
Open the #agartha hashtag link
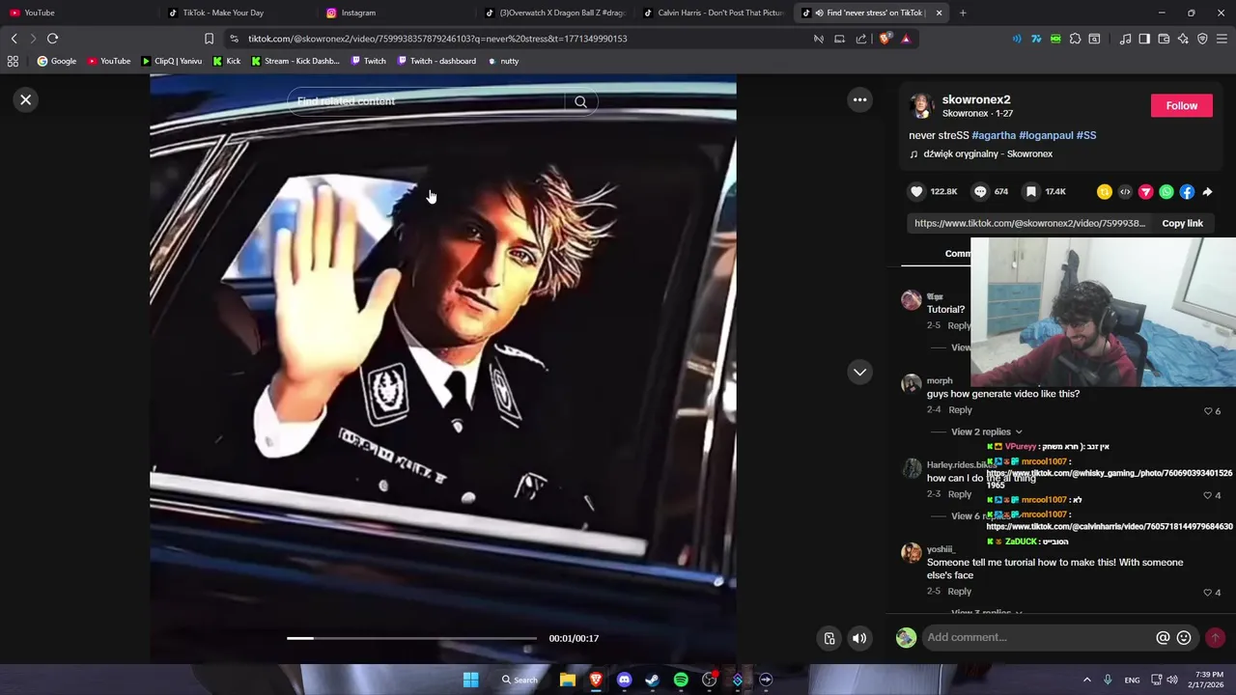pos(994,135)
